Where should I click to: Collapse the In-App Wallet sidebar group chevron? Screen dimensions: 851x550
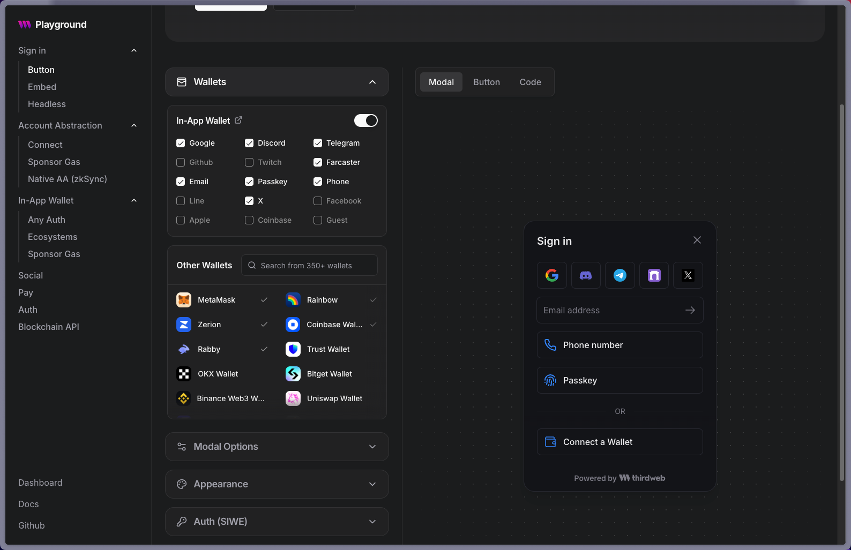(134, 200)
